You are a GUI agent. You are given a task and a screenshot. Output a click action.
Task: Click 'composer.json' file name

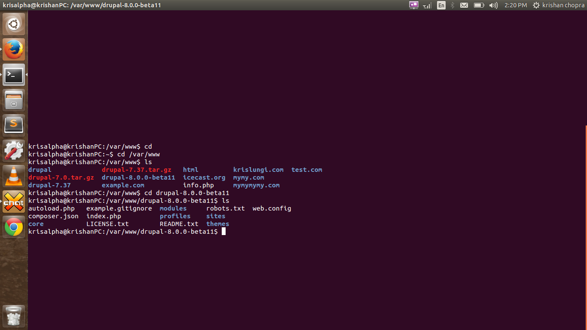click(53, 216)
